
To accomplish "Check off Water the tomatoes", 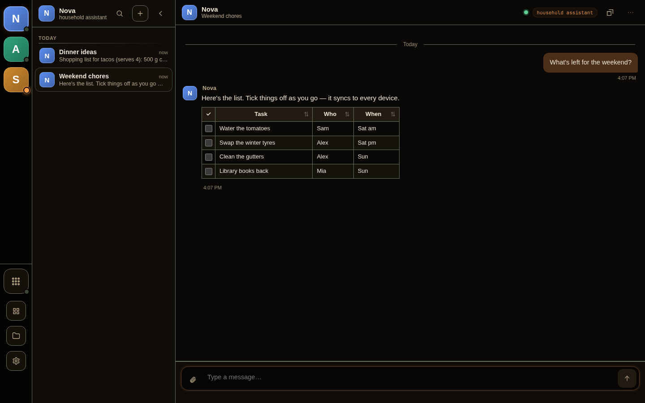I will (x=209, y=129).
